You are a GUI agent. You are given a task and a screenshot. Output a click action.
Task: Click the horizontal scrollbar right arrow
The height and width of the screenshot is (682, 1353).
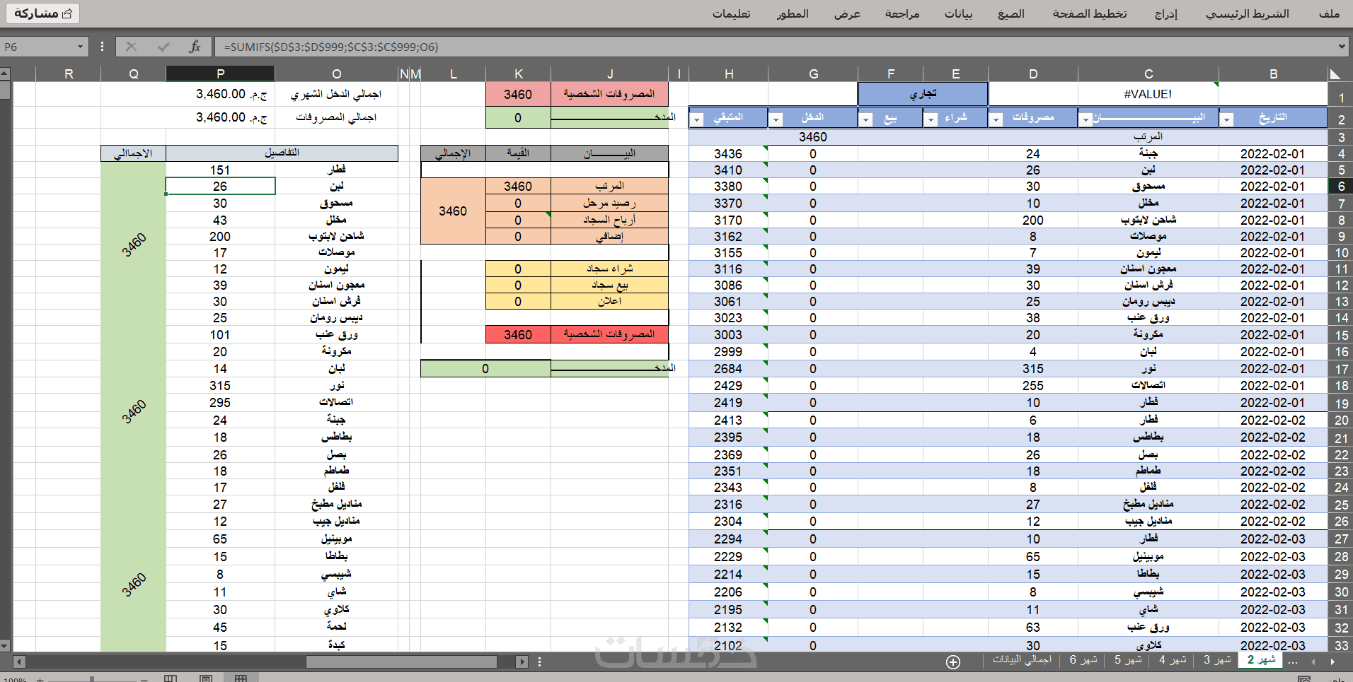pyautogui.click(x=522, y=662)
